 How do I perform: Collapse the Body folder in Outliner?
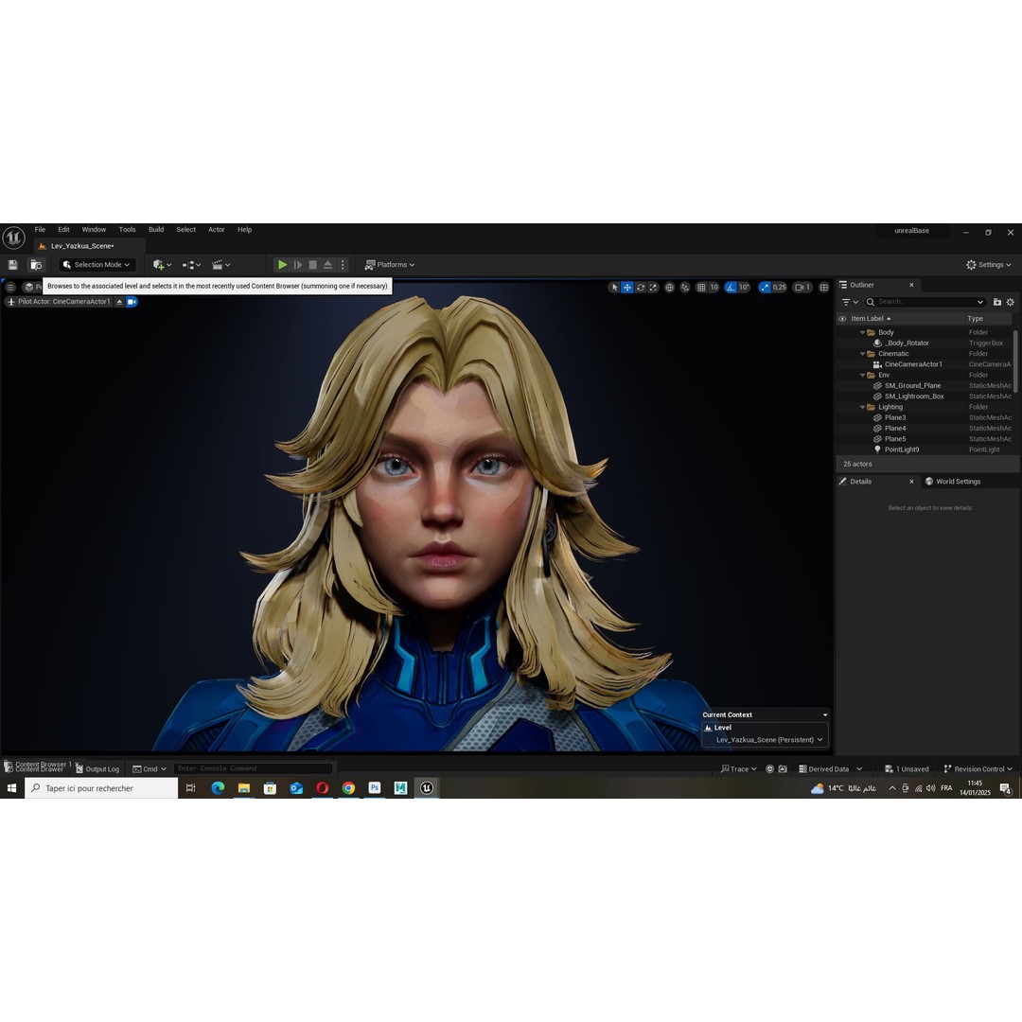863,332
